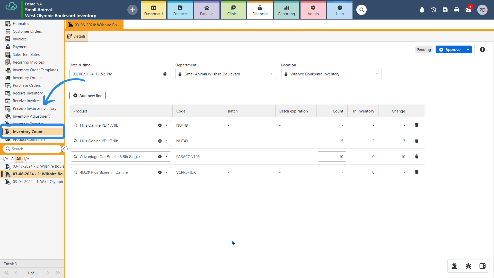Click the global search magnifier icon
This screenshot has width=494, height=278.
[x=361, y=10]
